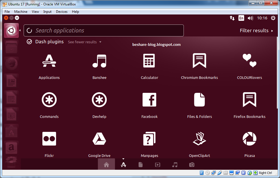Image resolution: width=280 pixels, height=178 pixels.
Task: Open Files & Folders plugin
Action: click(x=199, y=100)
